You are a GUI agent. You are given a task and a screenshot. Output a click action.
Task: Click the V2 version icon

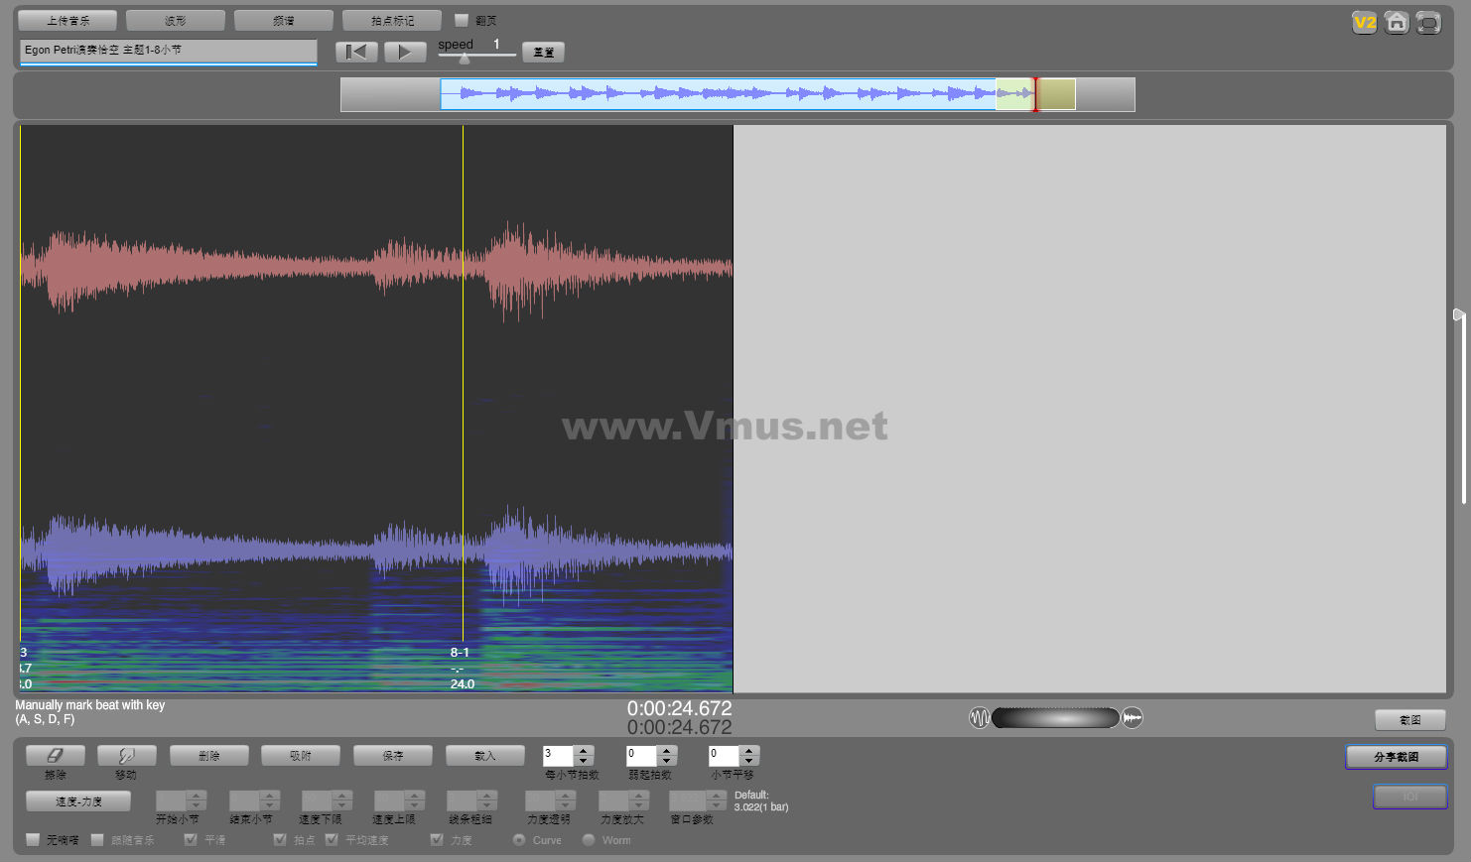1365,22
